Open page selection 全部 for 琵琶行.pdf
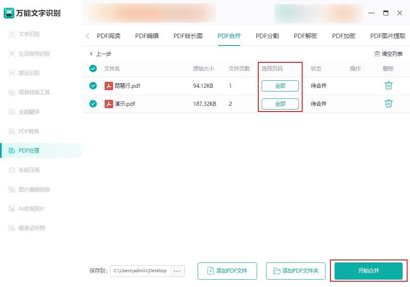The height and width of the screenshot is (287, 410). 280,86
